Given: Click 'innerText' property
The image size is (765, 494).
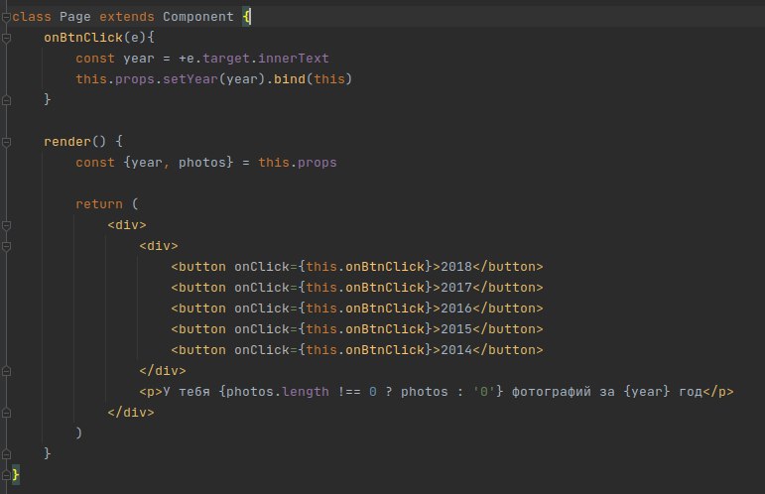Looking at the screenshot, I should (294, 59).
